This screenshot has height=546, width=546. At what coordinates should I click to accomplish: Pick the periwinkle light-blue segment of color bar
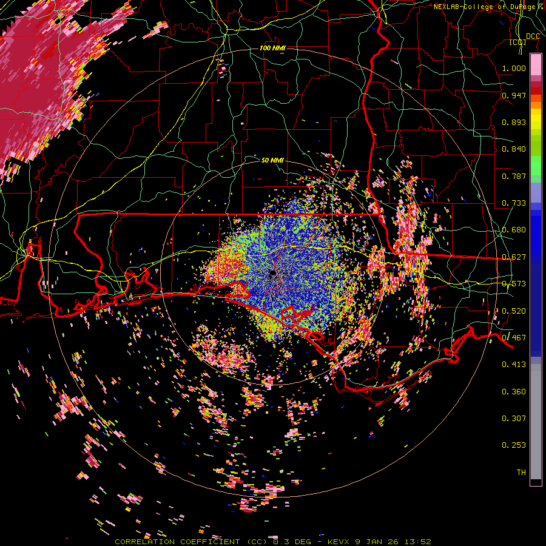(536, 192)
